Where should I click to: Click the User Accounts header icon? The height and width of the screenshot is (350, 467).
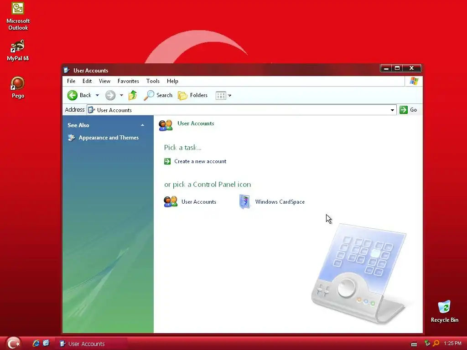(166, 125)
